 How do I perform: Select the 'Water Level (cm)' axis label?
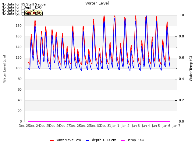point(4,69)
